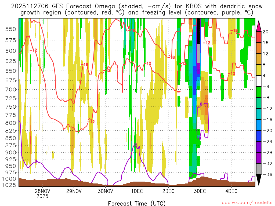Click the 1000 pressure level label
This screenshot has width=275, height=206.
[9, 179]
